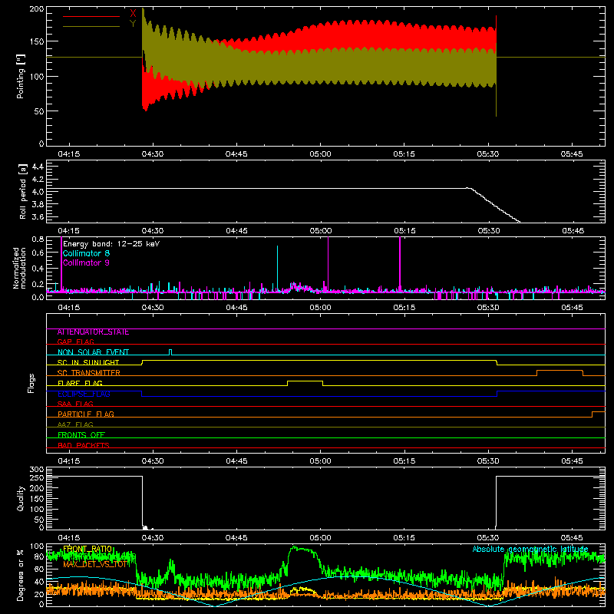Click the FLARE_FLAG label

(x=80, y=383)
